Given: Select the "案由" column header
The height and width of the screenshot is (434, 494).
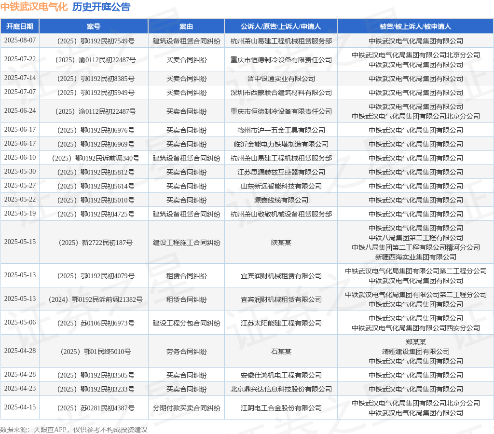Looking at the screenshot, I should click(x=186, y=27).
